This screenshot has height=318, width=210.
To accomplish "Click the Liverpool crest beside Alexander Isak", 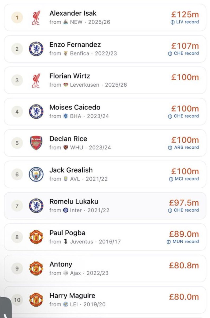I will tap(36, 18).
